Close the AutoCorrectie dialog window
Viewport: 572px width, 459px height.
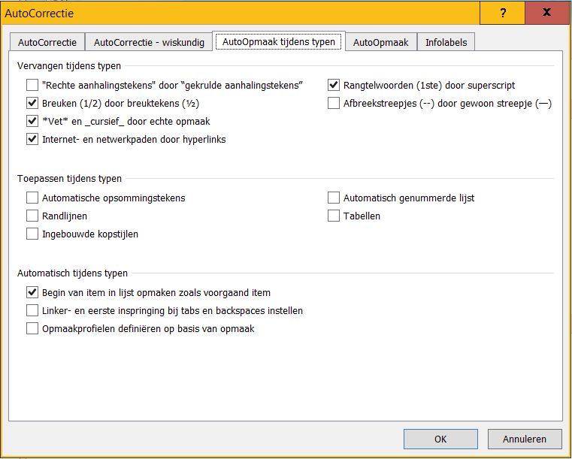546,14
